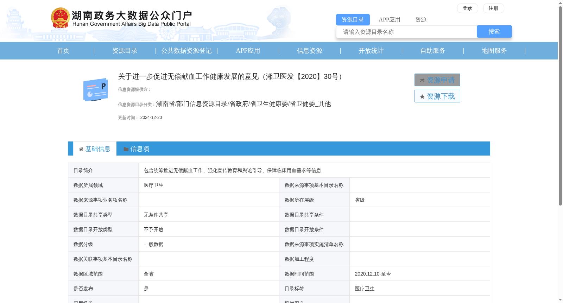The image size is (563, 303).
Task: Click the 一般数据 value cell
Action: [x=209, y=244]
